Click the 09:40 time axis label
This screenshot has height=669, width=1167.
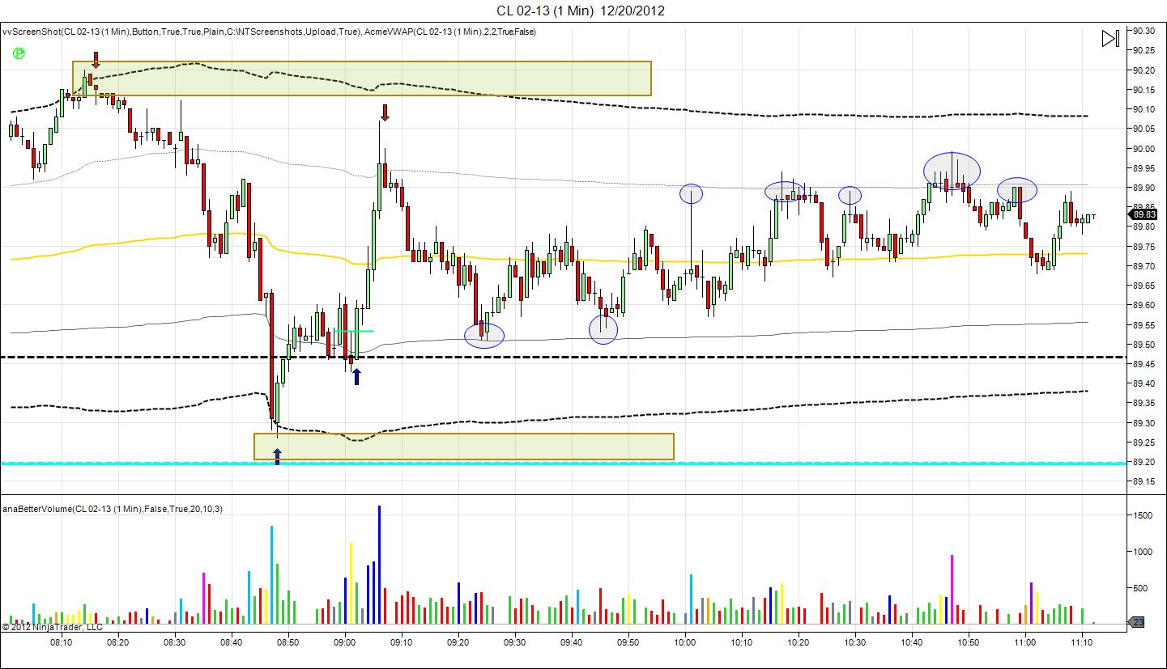[x=572, y=642]
